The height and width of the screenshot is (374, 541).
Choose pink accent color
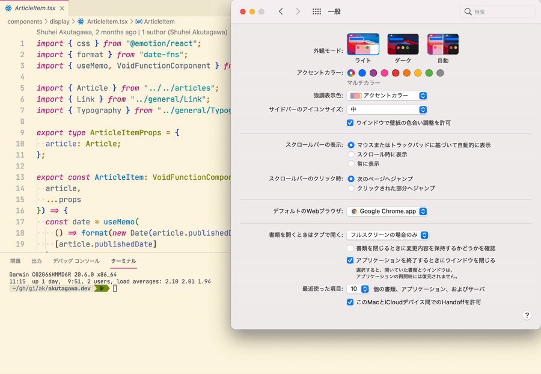pyautogui.click(x=384, y=73)
